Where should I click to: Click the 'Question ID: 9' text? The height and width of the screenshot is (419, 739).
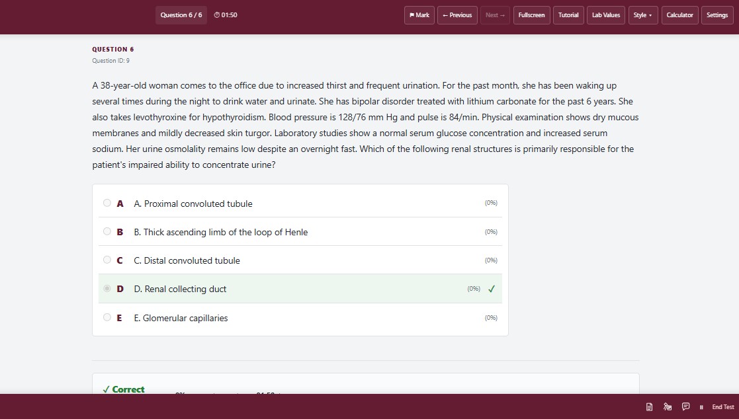coord(110,61)
